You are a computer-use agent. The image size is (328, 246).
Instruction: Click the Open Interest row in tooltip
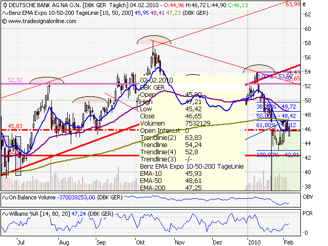192,131
